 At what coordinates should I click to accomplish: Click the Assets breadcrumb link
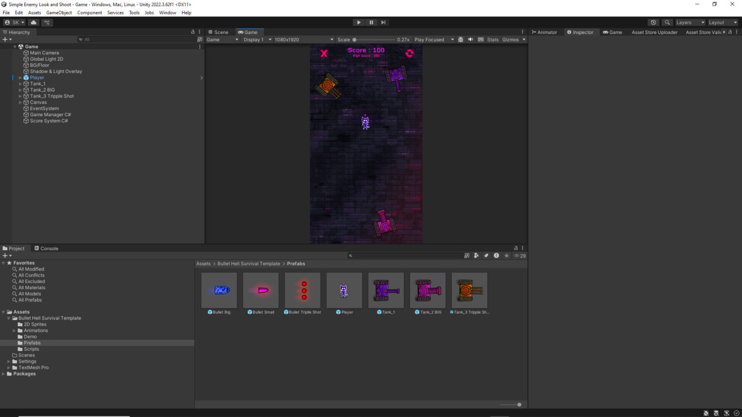point(203,263)
